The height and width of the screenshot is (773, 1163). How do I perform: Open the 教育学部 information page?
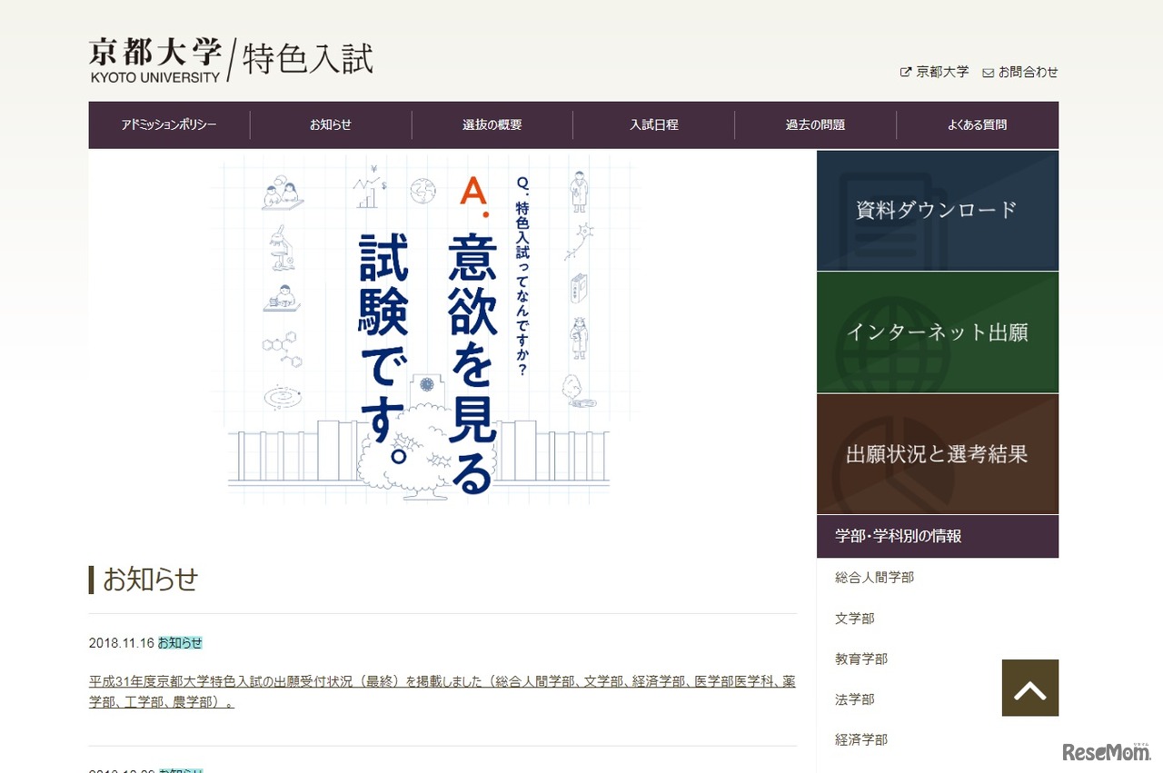[860, 659]
